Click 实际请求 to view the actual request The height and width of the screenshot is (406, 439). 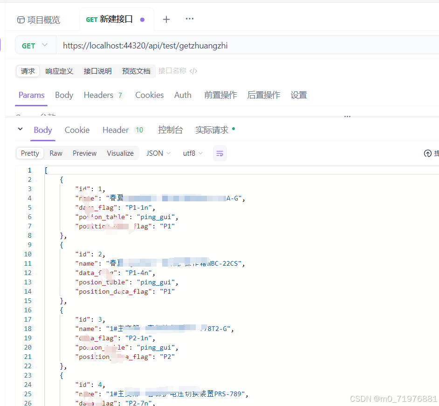tap(212, 130)
